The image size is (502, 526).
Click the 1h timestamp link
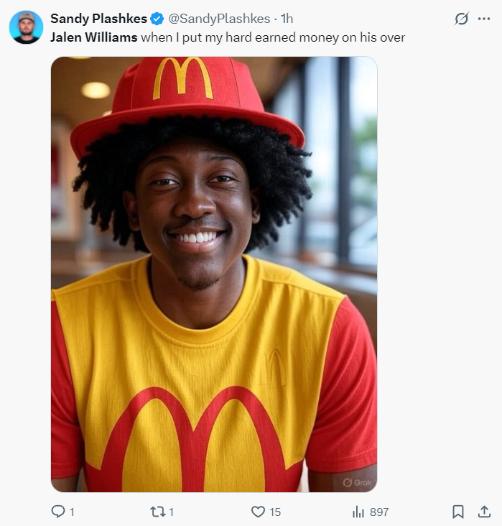(287, 19)
